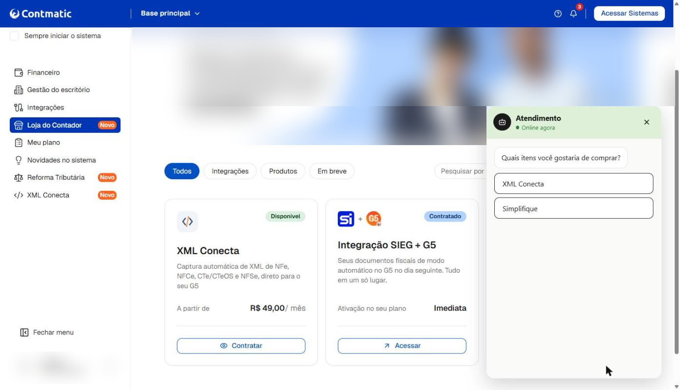The height and width of the screenshot is (390, 680).
Task: Close the Atendimento chat panel
Action: tap(647, 122)
